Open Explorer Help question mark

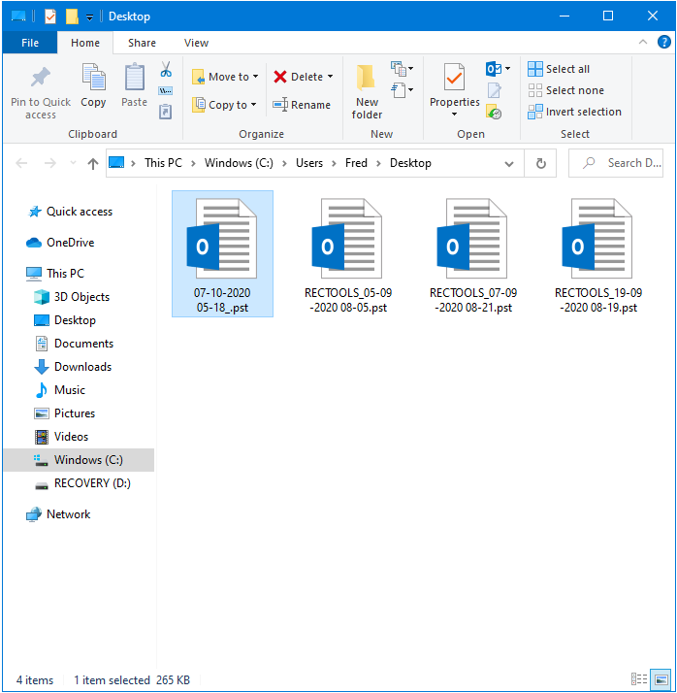coord(663,42)
